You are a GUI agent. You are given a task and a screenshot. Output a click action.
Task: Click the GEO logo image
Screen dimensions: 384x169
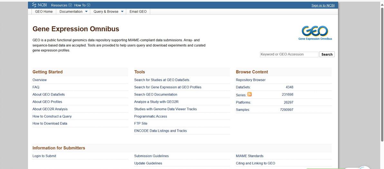tap(315, 33)
